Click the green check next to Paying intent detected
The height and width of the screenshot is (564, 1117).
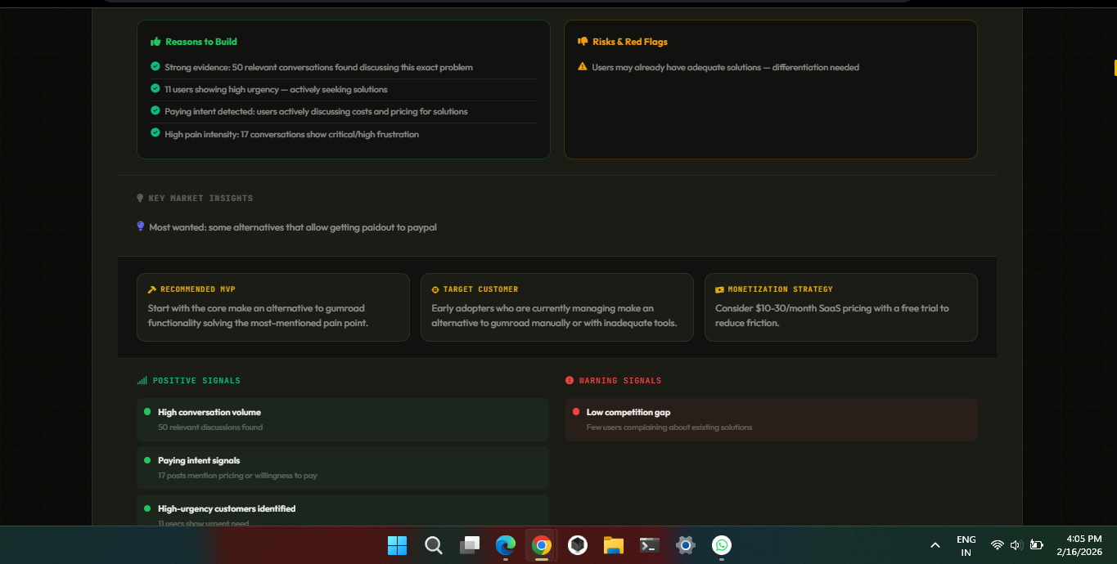(155, 111)
